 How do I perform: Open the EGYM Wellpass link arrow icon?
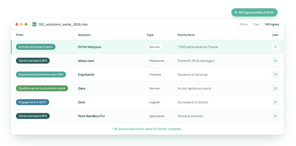tap(275, 47)
